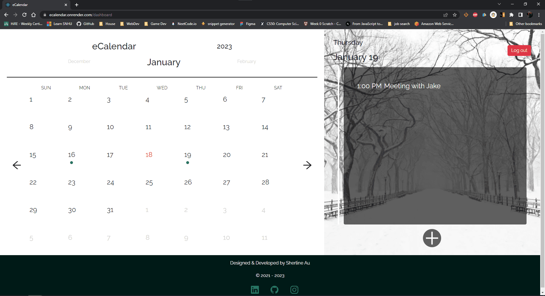Open the 1:00 PM Meeting with Jake event

pos(399,86)
